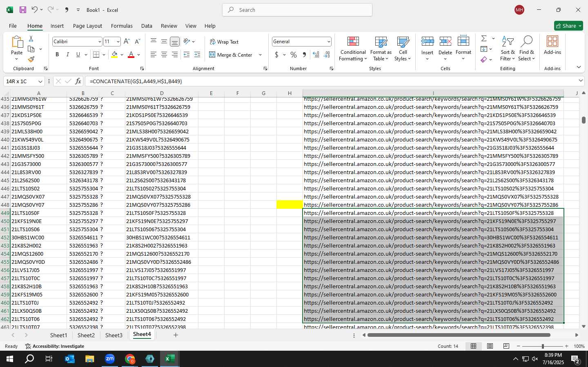Toggle Underline formatting
Screen dimensions: 588x367
[78, 55]
